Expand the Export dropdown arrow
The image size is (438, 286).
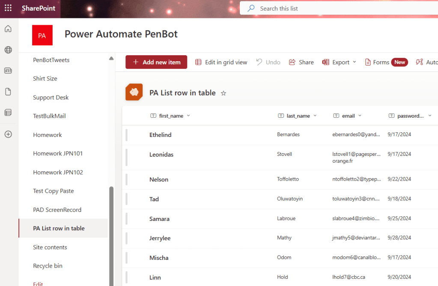[x=354, y=62]
